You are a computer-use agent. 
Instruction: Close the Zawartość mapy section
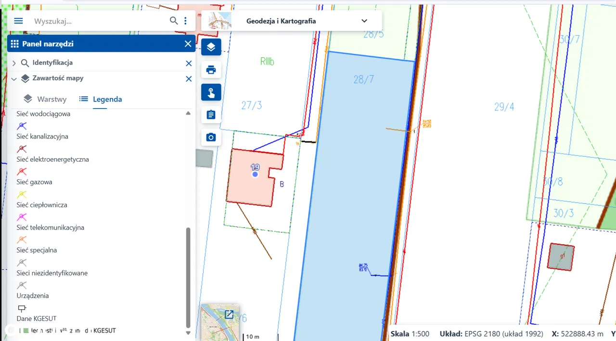[x=189, y=79]
